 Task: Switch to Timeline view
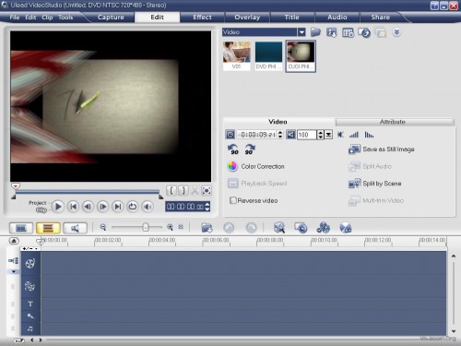tap(48, 228)
